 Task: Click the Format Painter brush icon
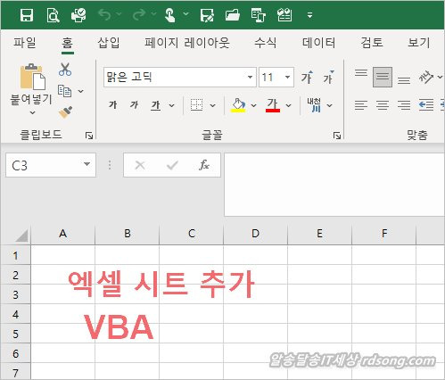[x=65, y=112]
